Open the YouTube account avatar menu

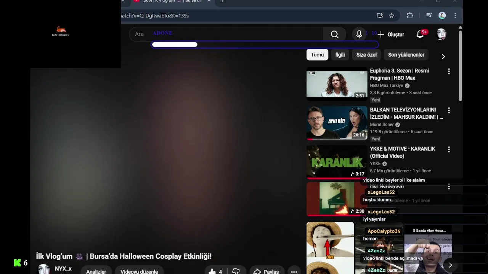coord(441,34)
